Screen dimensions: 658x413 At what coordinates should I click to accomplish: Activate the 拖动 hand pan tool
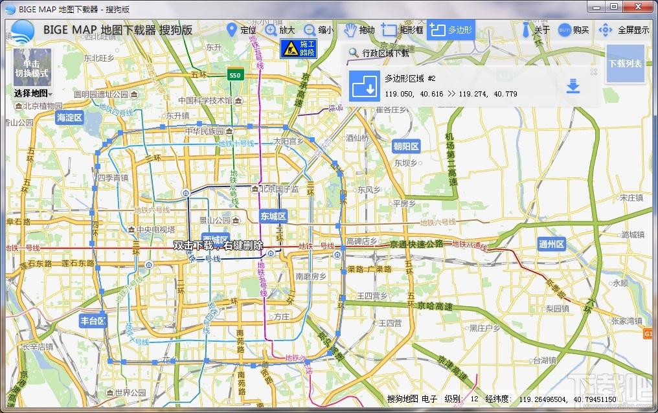[x=359, y=30]
